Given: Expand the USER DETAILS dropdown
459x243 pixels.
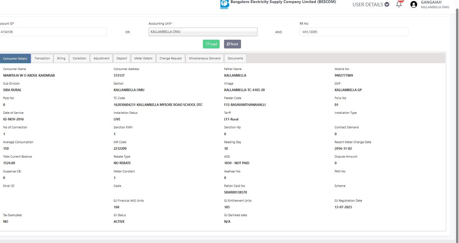Looking at the screenshot, I should coord(371,4).
